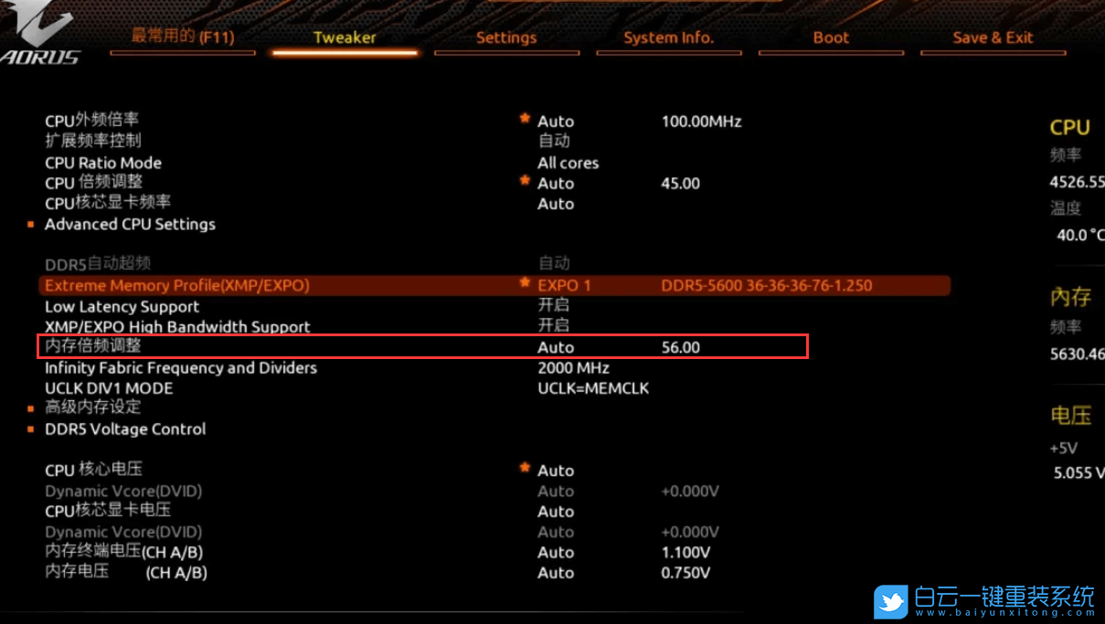Image resolution: width=1105 pixels, height=624 pixels.
Task: Expand DDR5 Voltage Control submenu
Action: point(125,429)
